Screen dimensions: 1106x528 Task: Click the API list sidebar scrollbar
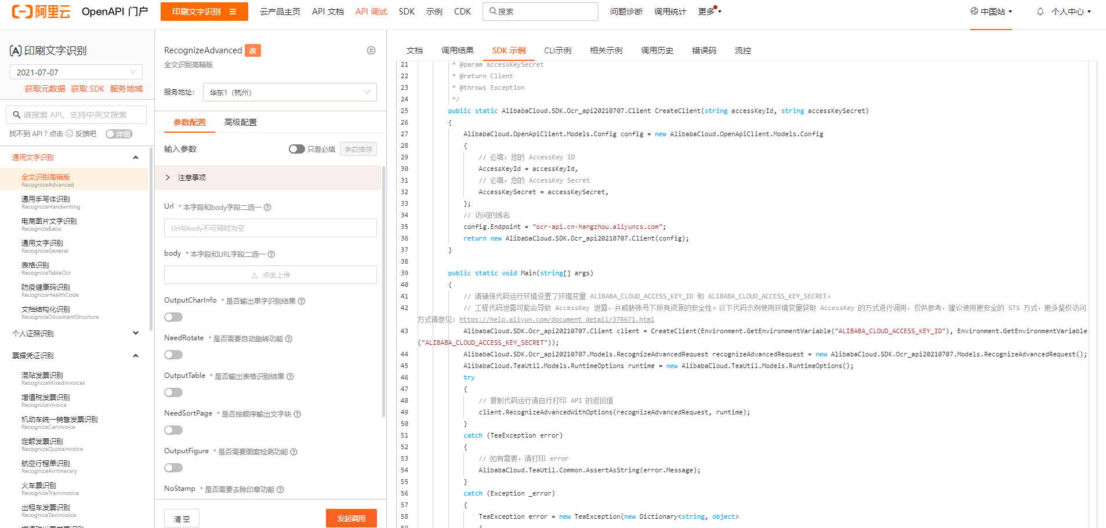coord(151,239)
